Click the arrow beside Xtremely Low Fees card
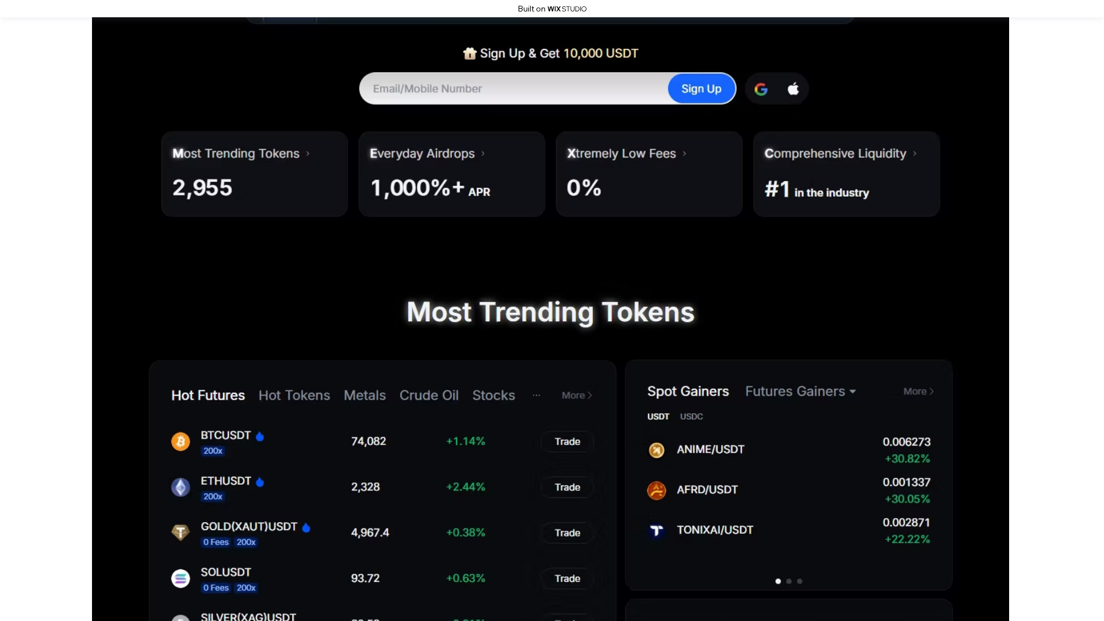Viewport: 1104px width, 621px height. tap(684, 154)
